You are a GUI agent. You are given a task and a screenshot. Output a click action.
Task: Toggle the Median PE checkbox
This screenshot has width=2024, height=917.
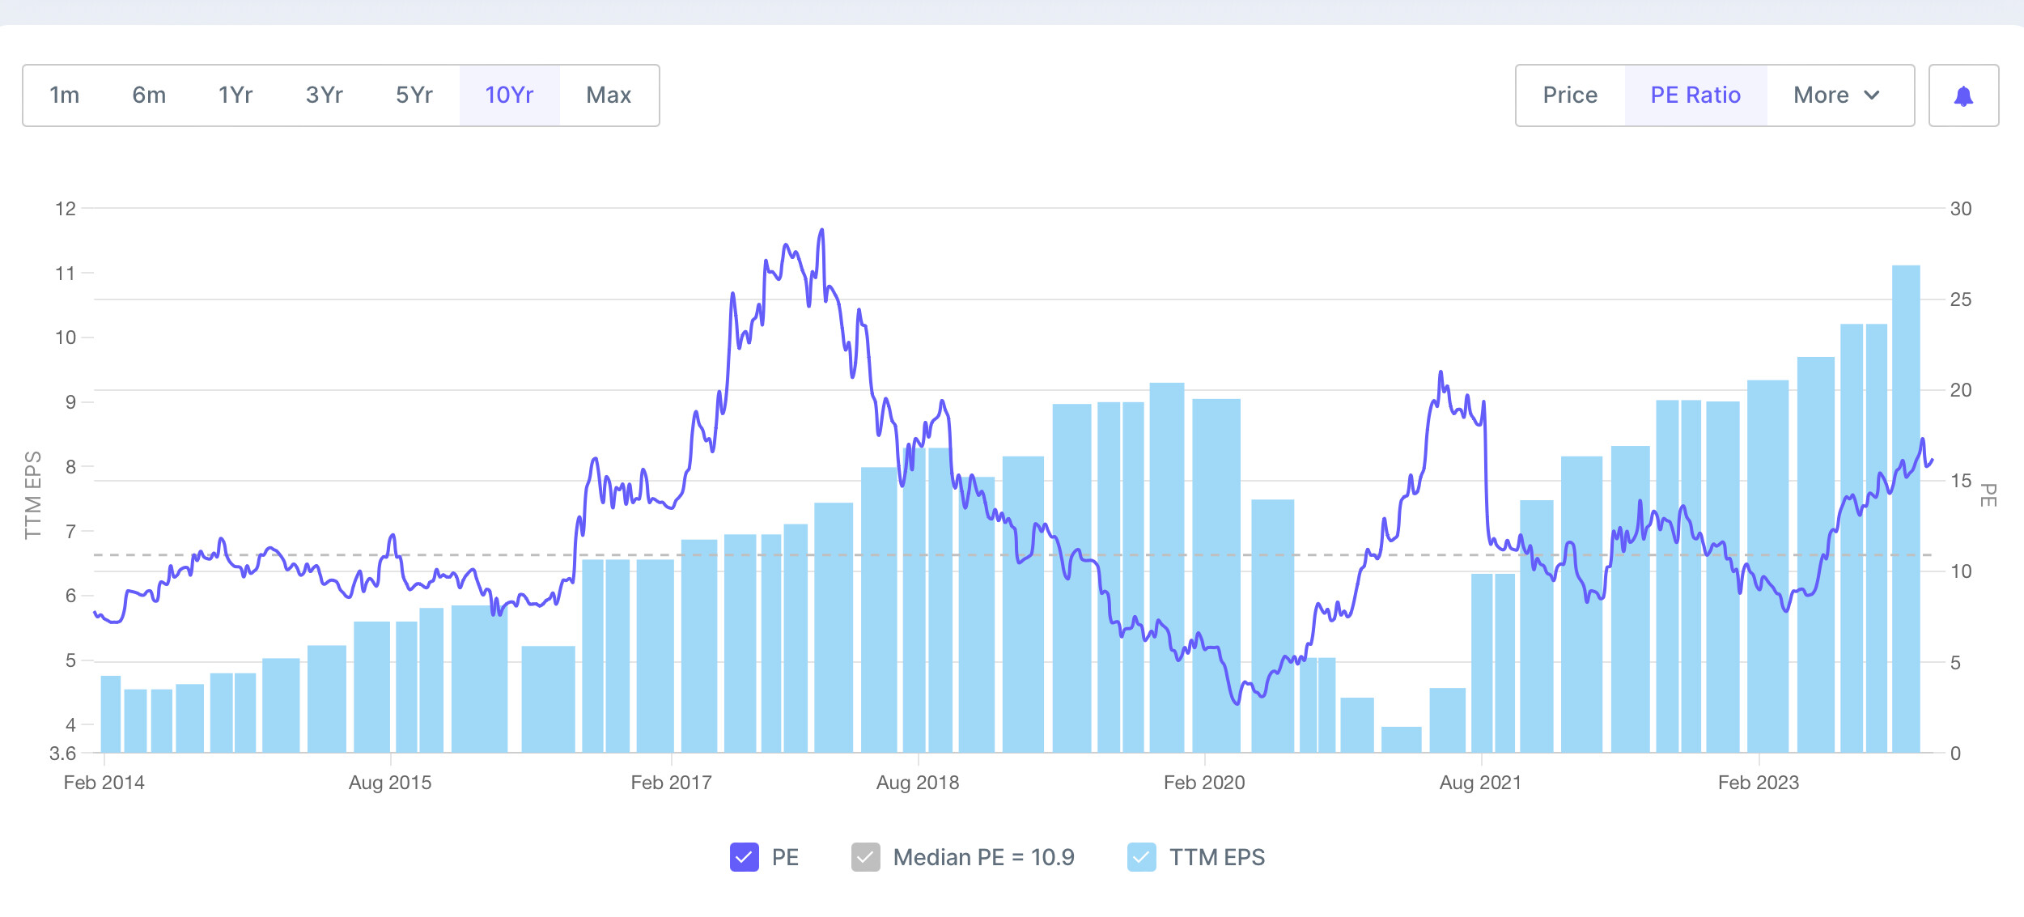(865, 857)
